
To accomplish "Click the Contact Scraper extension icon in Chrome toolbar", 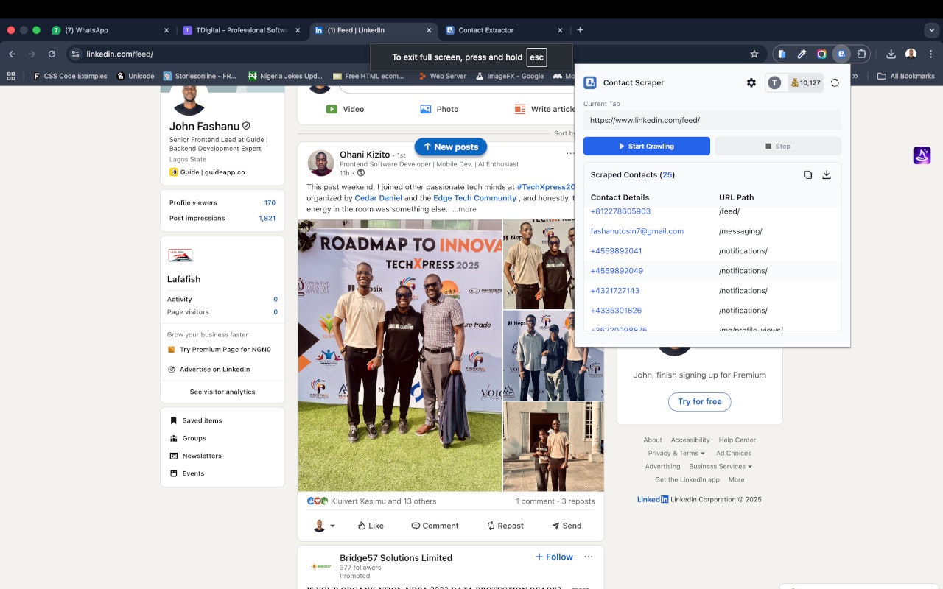I will coord(841,54).
